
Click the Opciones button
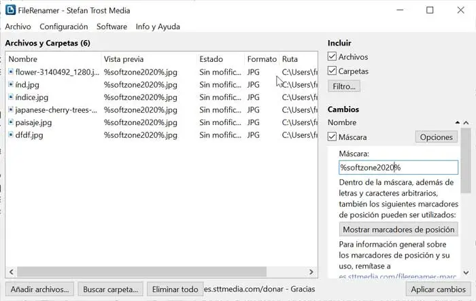pos(437,137)
